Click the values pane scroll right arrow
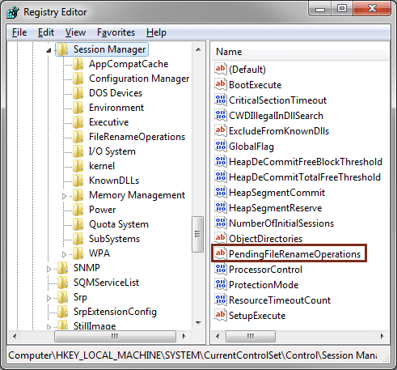Image resolution: width=397 pixels, height=370 pixels. click(382, 336)
